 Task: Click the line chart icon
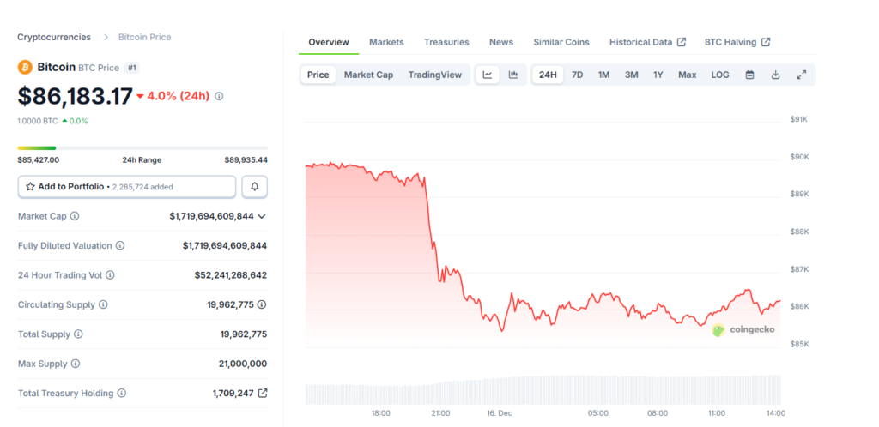tap(488, 75)
